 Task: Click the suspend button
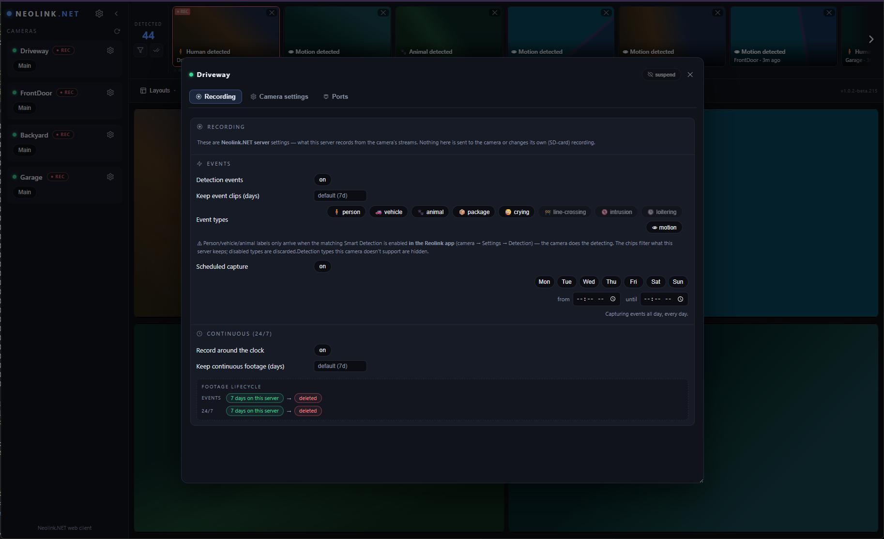661,75
